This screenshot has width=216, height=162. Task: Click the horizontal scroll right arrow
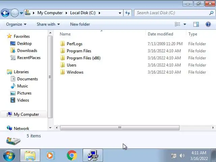point(213,128)
